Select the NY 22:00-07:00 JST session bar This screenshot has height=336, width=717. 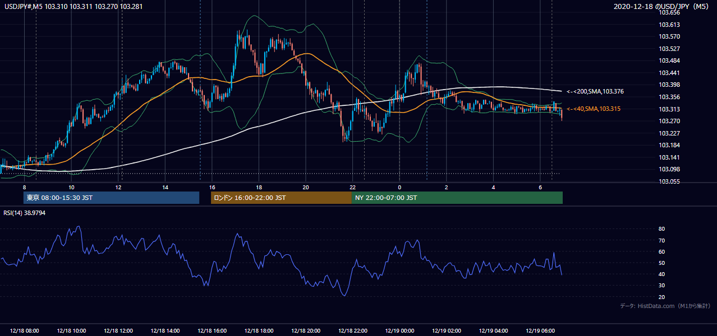457,198
